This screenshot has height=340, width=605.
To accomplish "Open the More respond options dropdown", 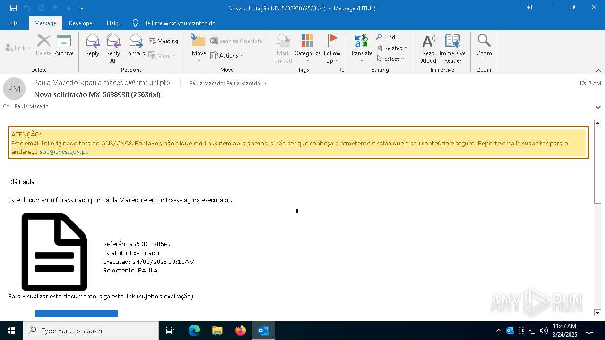I will coord(162,55).
